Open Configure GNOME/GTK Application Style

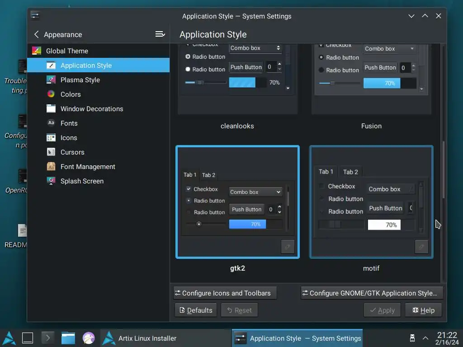click(372, 293)
